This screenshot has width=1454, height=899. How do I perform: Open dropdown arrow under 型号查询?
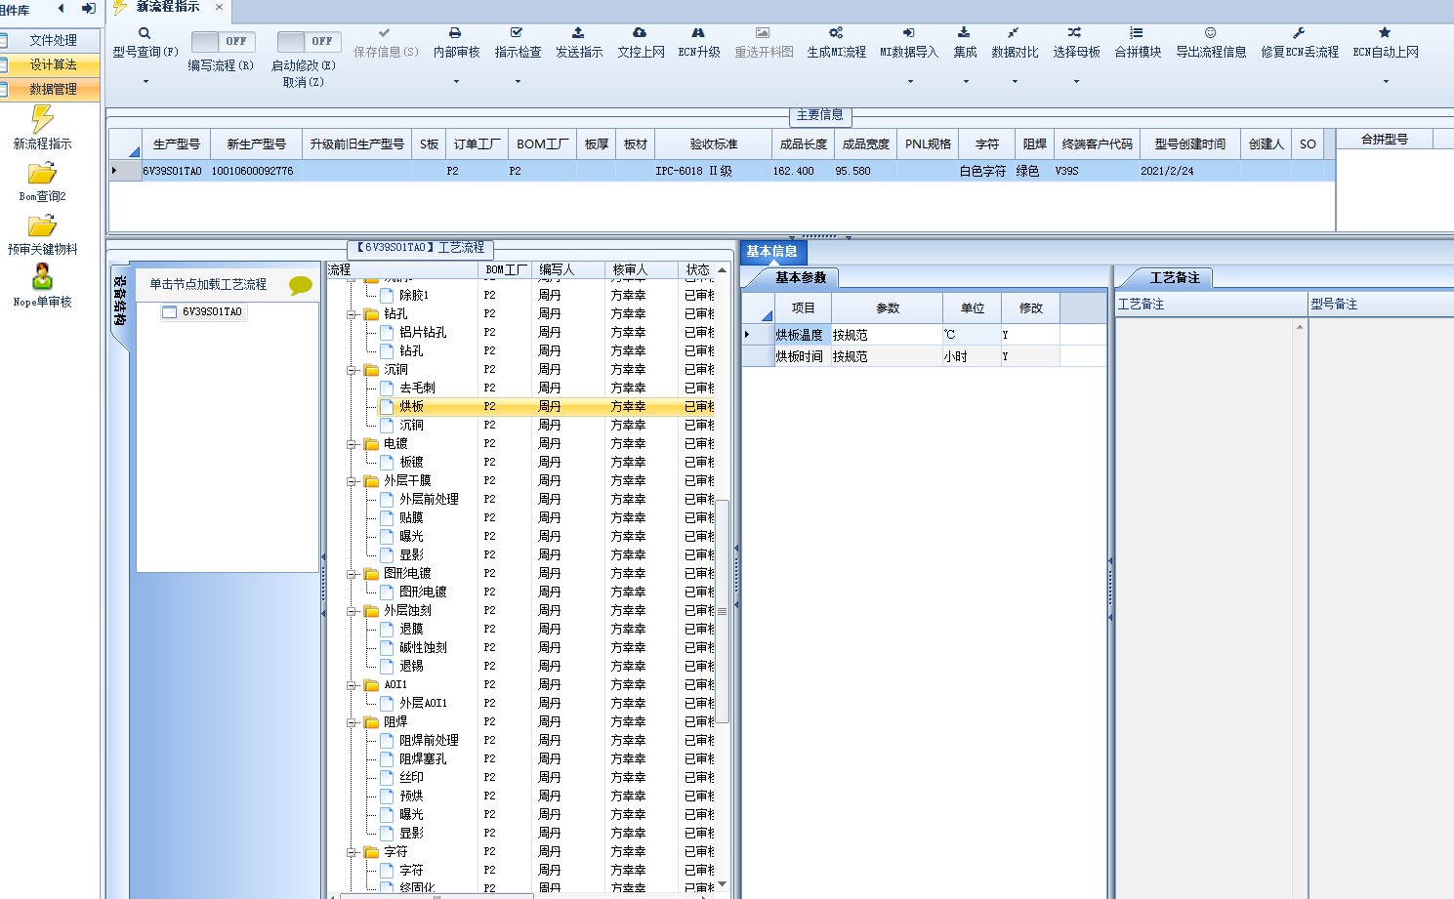[x=145, y=82]
